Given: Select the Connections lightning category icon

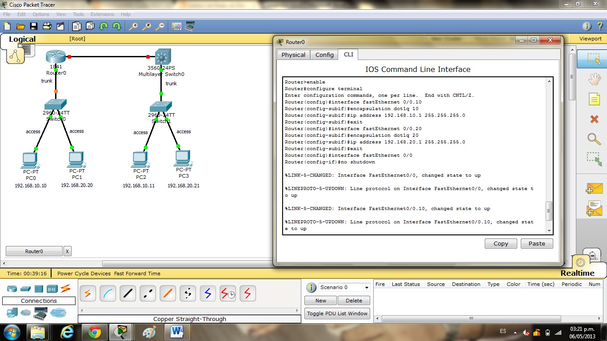Looking at the screenshot, I should (65, 289).
